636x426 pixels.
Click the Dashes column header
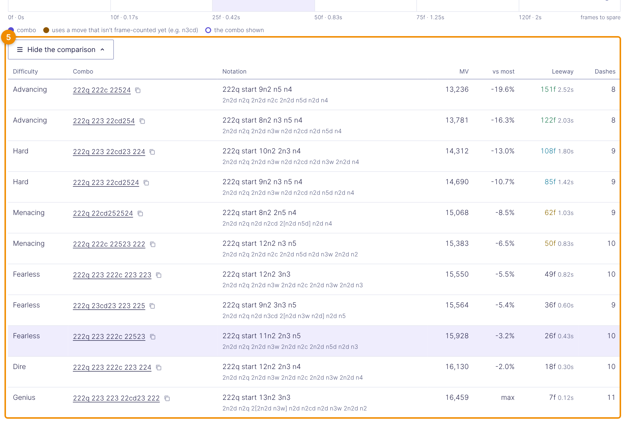(x=605, y=72)
